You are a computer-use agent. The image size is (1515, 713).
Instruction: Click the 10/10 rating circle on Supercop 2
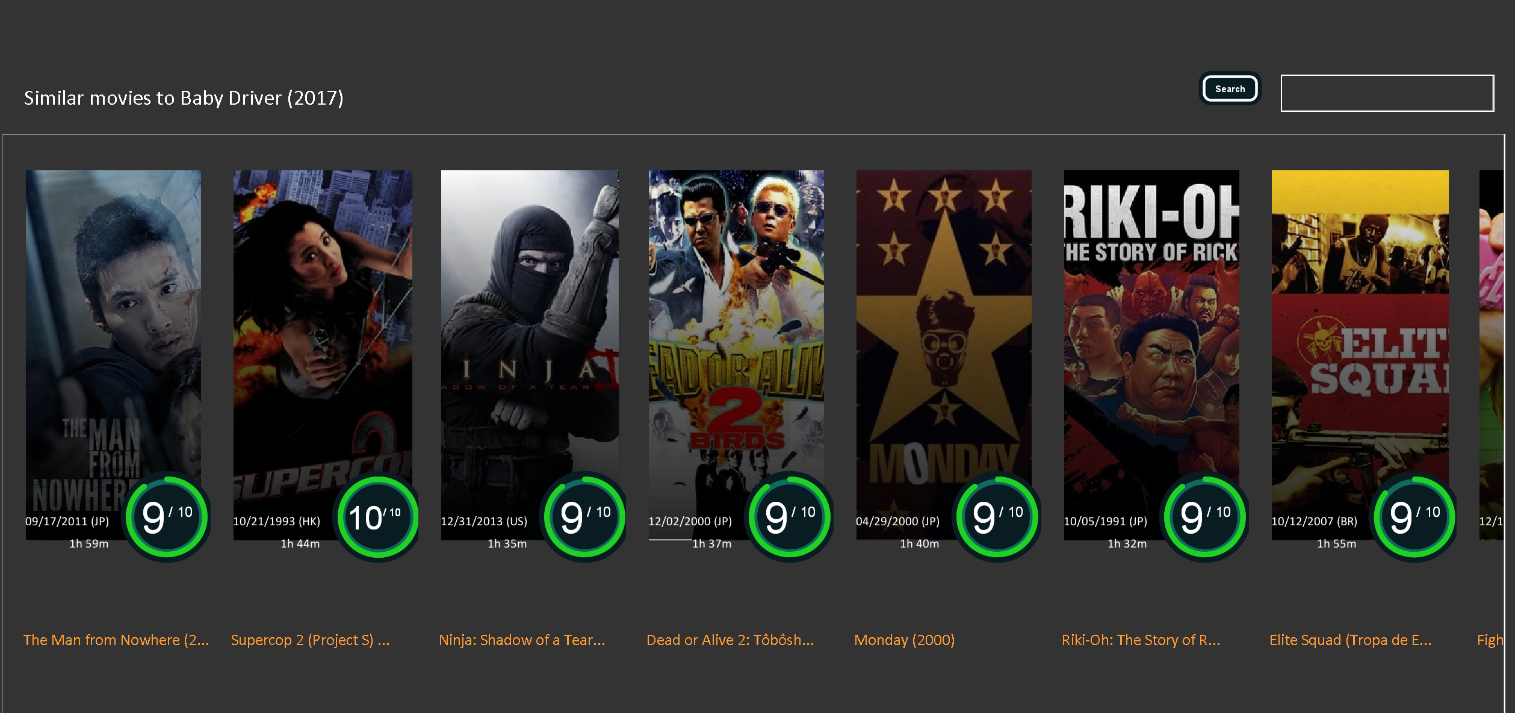(377, 517)
